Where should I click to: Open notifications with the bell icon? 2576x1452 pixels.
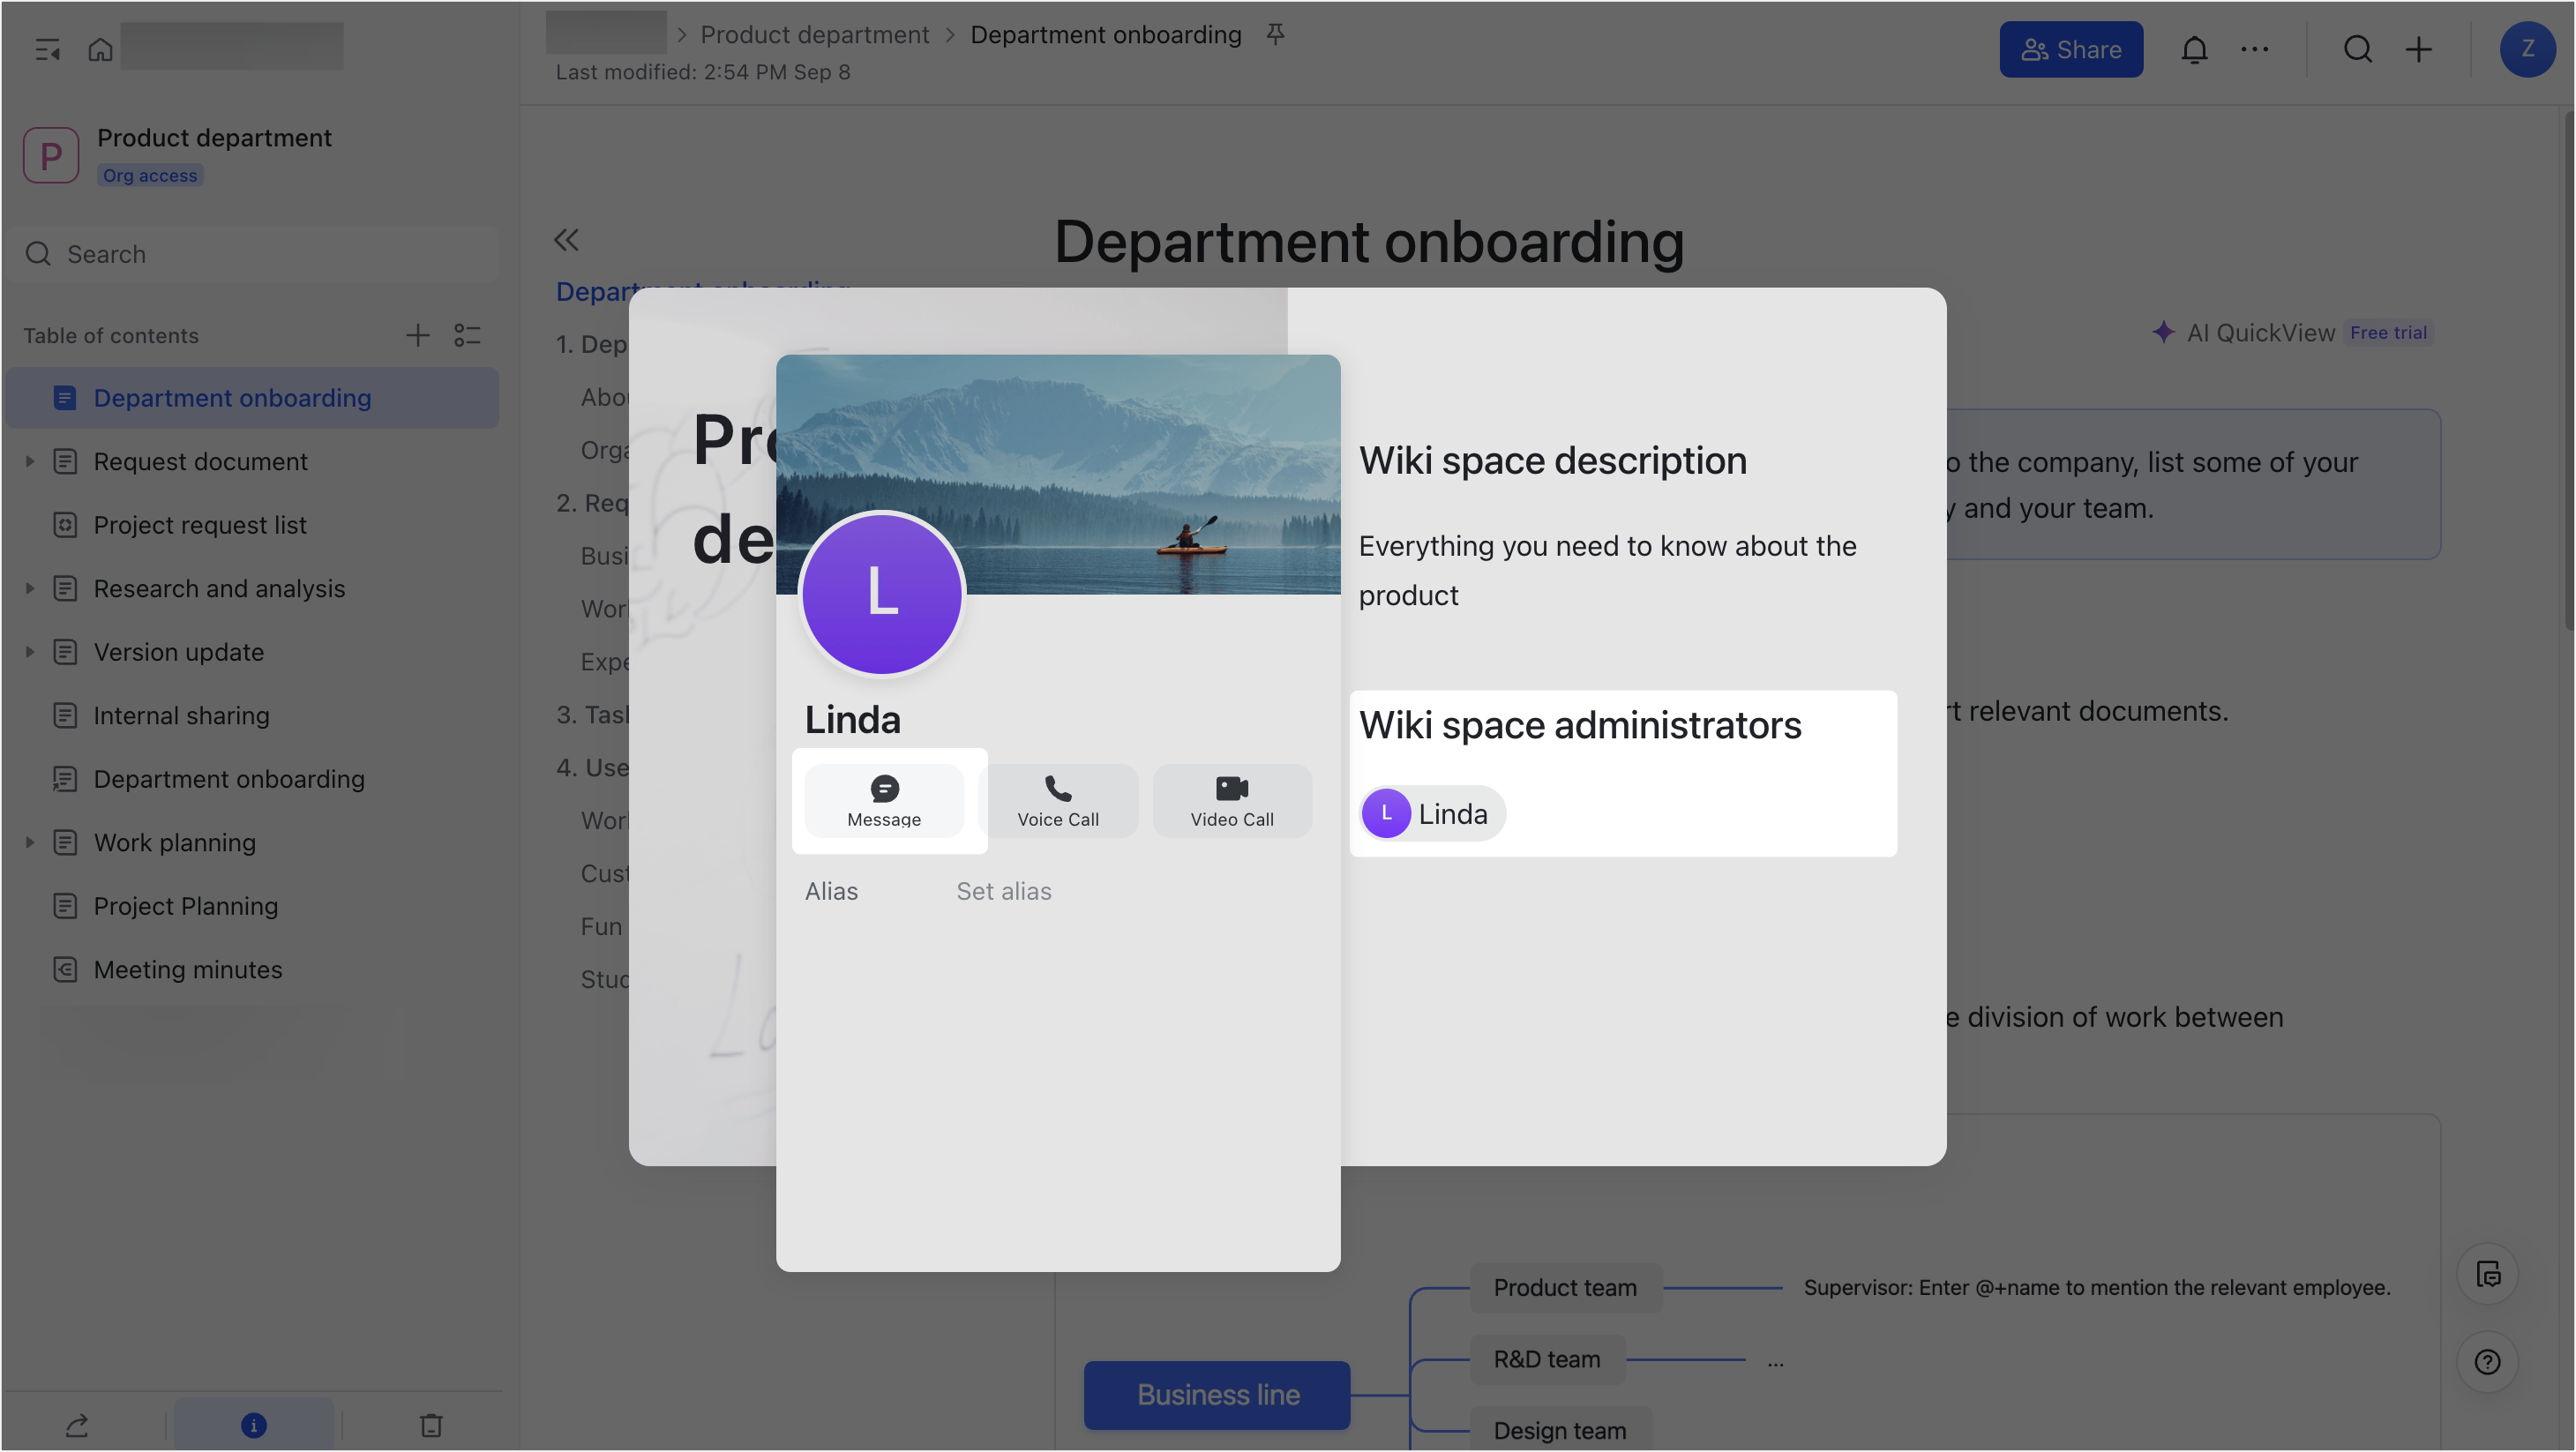[x=2194, y=49]
